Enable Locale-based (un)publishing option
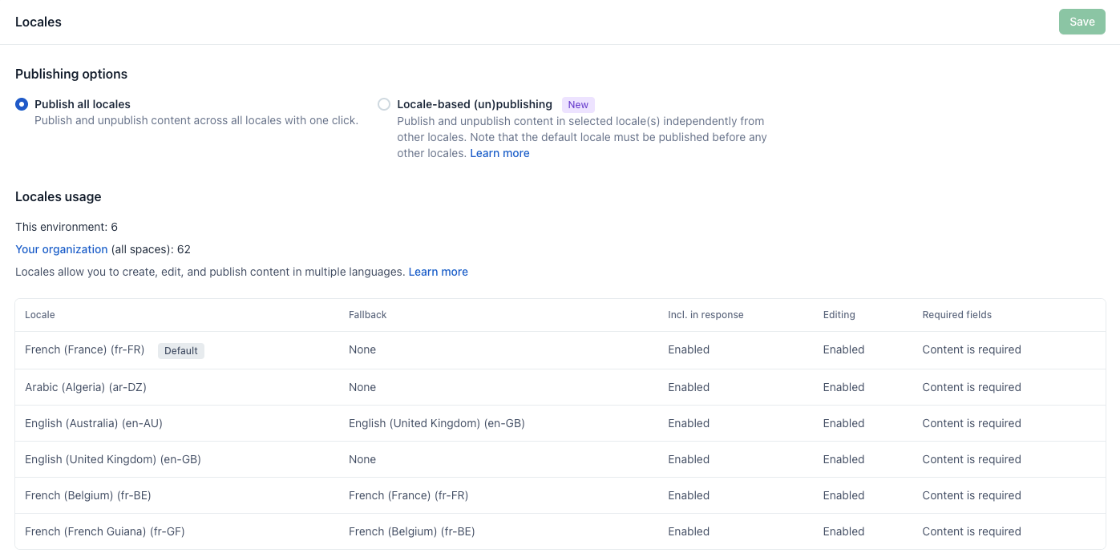Screen dimensions: 1120x557 coord(384,104)
